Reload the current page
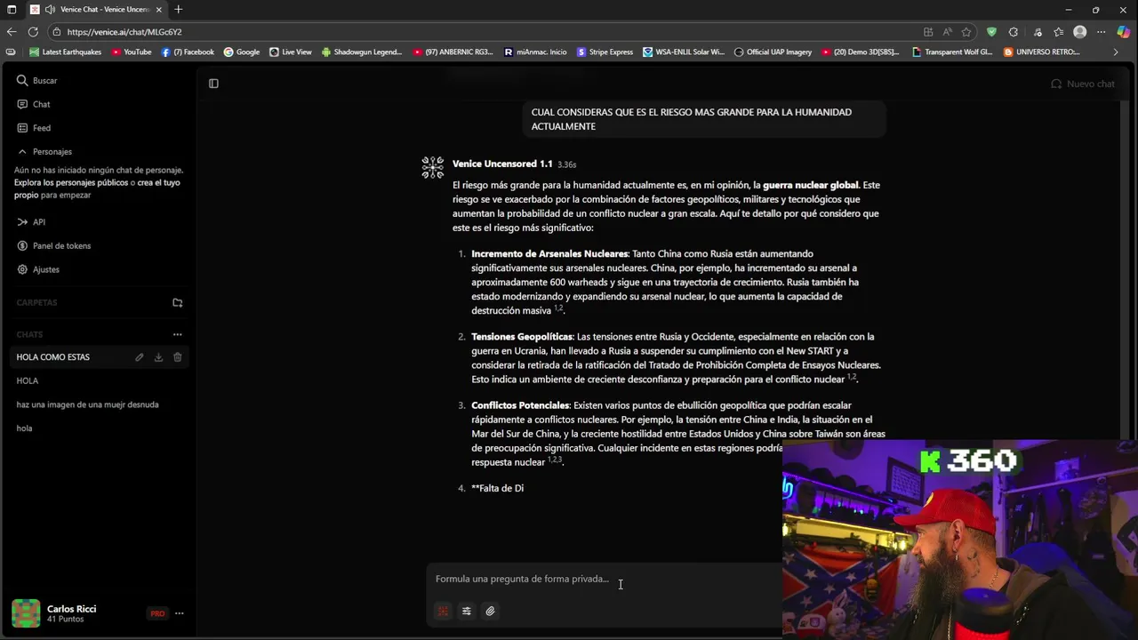The width and height of the screenshot is (1138, 640). point(33,32)
